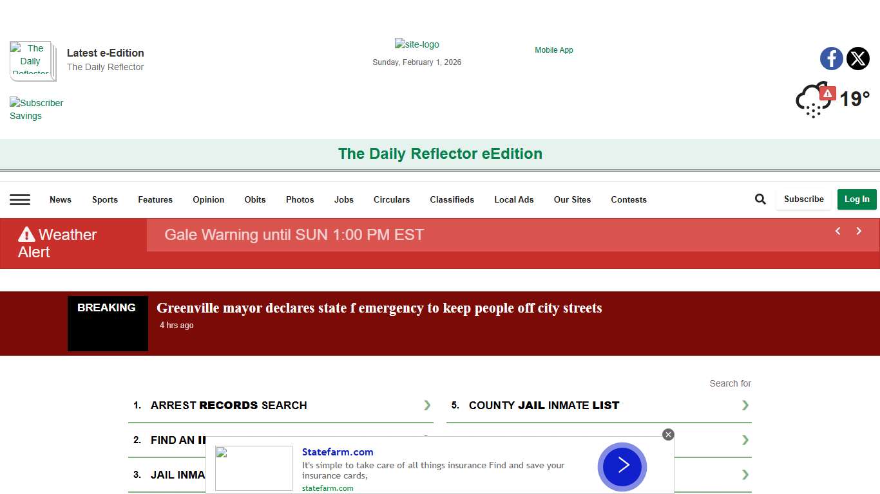The height and width of the screenshot is (494, 880).
Task: Open the Mobile App link
Action: point(553,50)
